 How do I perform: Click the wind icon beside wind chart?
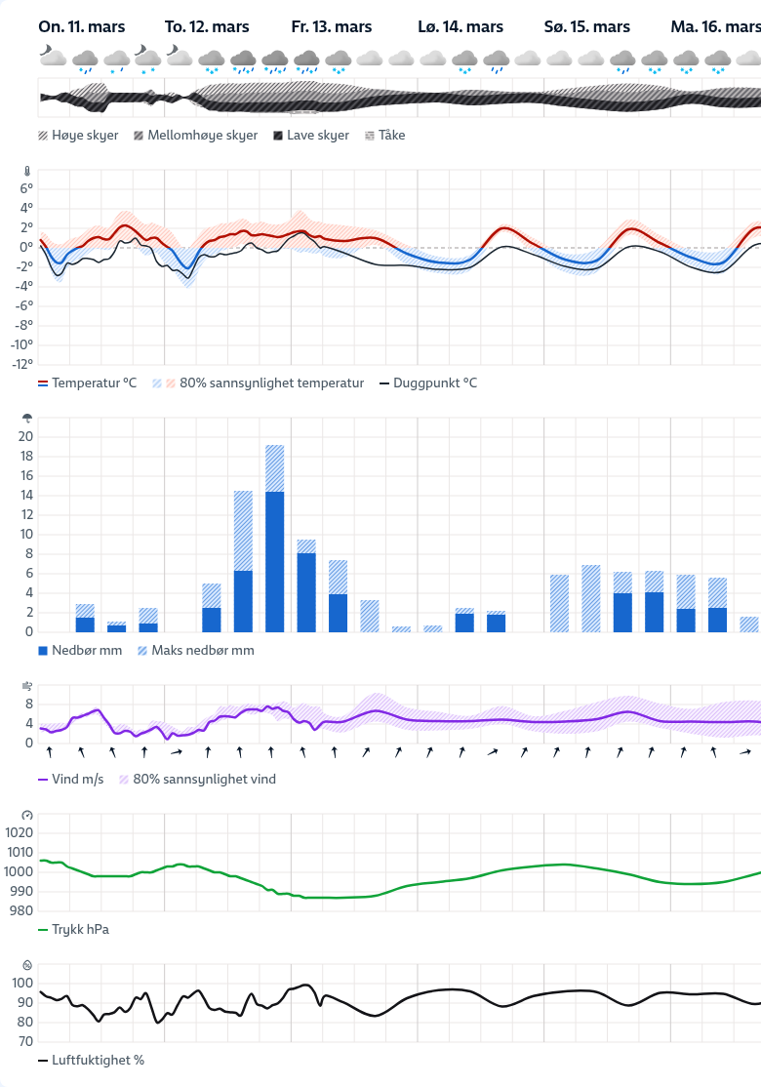tap(27, 686)
